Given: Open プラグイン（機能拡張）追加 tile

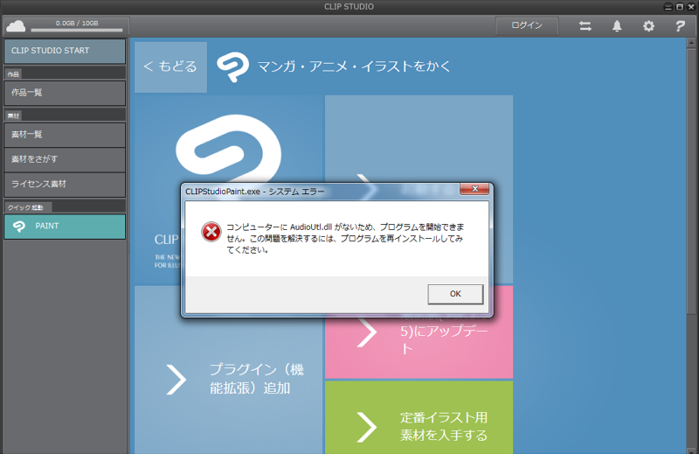Looking at the screenshot, I should pyautogui.click(x=229, y=370).
